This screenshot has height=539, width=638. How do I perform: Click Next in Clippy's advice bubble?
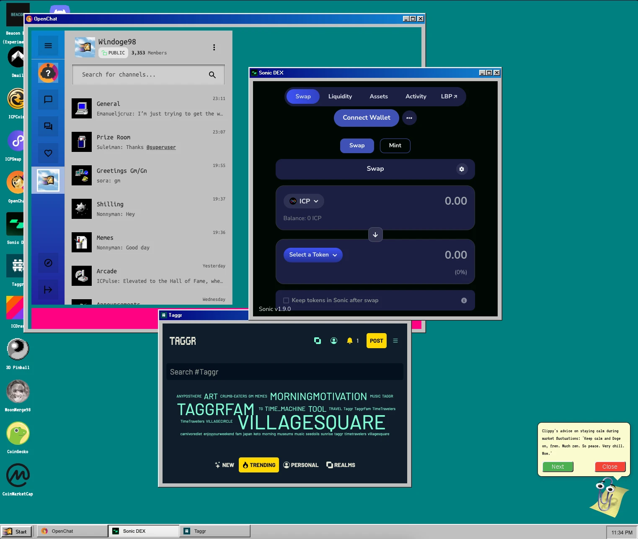558,467
